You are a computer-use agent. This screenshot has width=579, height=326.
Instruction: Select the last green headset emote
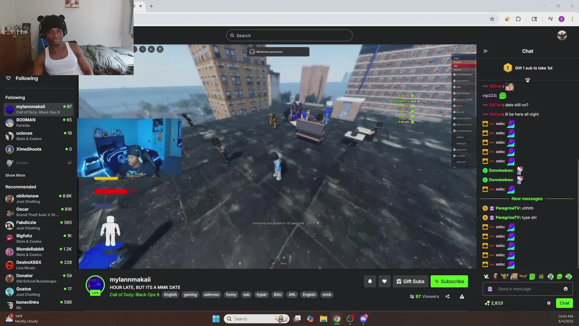tap(569, 276)
